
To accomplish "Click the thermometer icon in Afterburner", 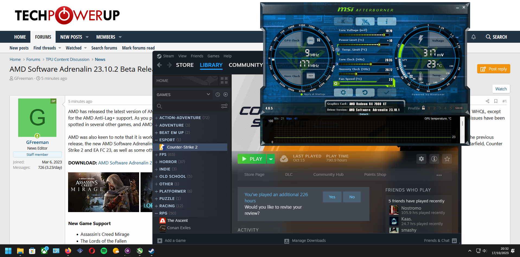I will point(420,76).
